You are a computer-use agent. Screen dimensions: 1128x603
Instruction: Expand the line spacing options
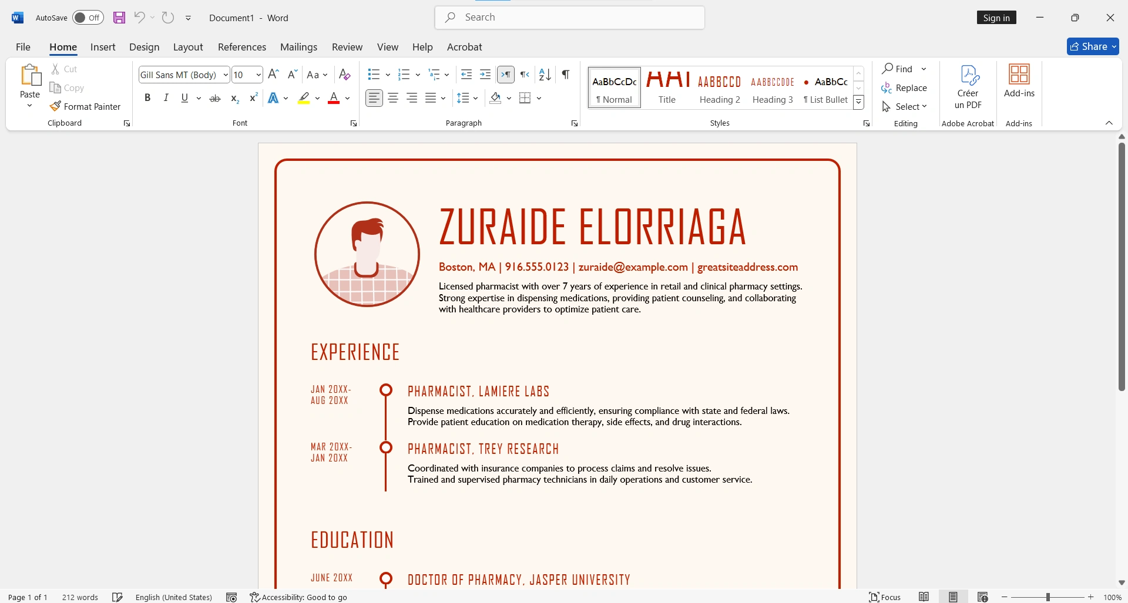coord(474,97)
